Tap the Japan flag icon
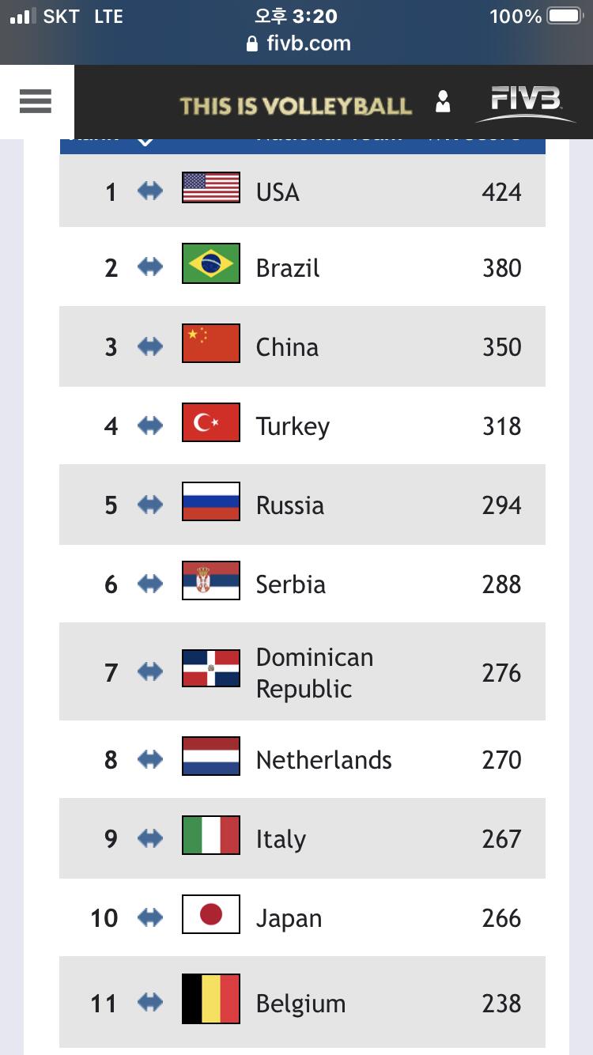The image size is (593, 1055). 211,915
